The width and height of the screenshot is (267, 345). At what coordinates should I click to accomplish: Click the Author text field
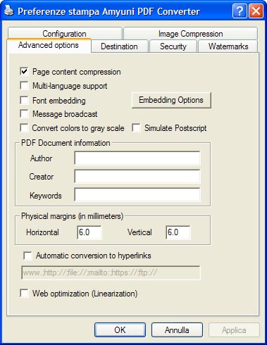click(137, 158)
